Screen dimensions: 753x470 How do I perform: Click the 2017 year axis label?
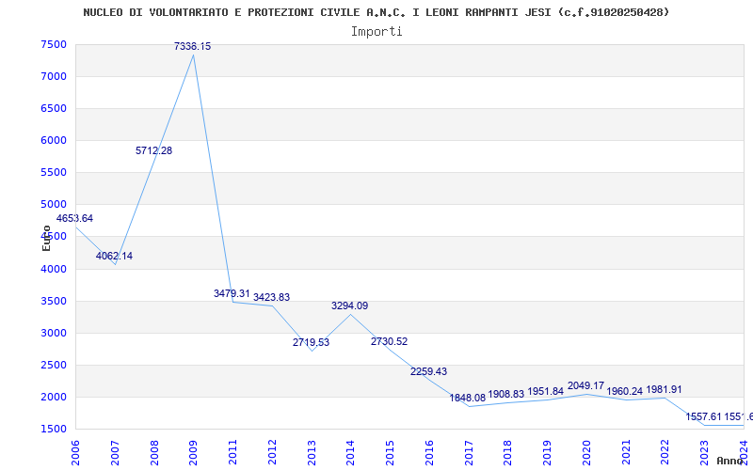point(469,453)
